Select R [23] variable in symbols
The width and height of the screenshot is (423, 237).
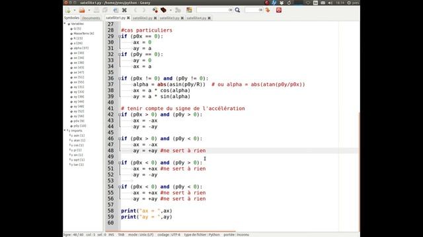(78, 38)
